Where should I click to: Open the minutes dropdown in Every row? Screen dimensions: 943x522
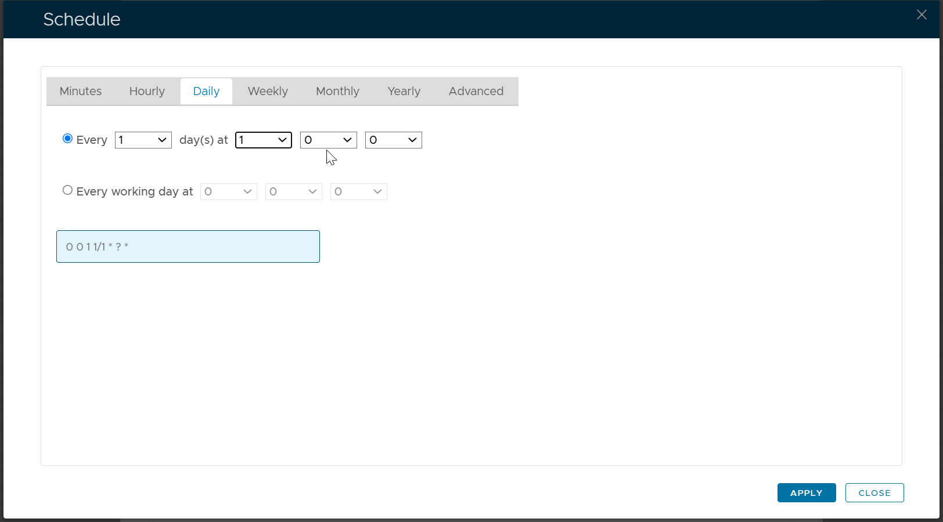tap(328, 140)
